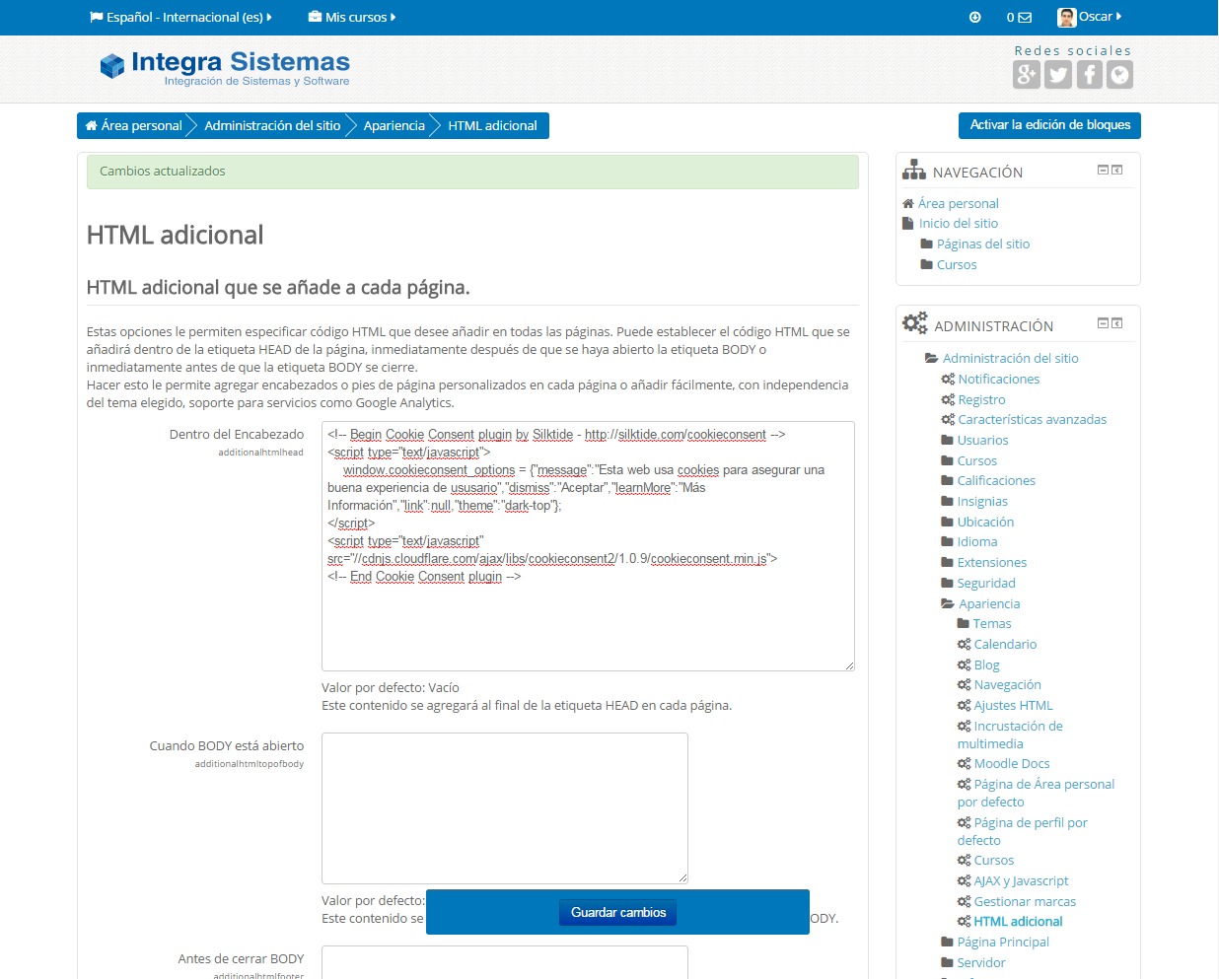Screen dimensions: 1219x979
Task: Open Páginas del sitio link
Action: tap(983, 244)
